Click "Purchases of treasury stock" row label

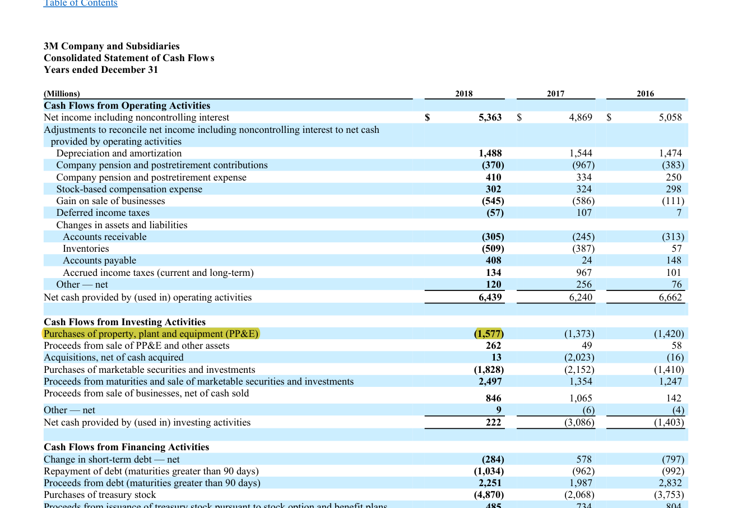click(100, 495)
